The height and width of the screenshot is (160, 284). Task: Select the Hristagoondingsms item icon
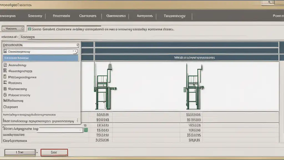(5, 77)
